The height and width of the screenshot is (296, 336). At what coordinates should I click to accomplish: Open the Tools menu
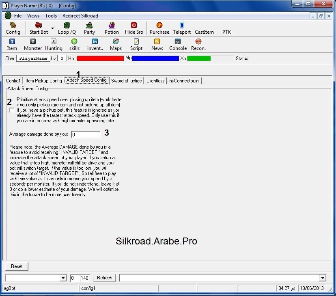coord(51,16)
